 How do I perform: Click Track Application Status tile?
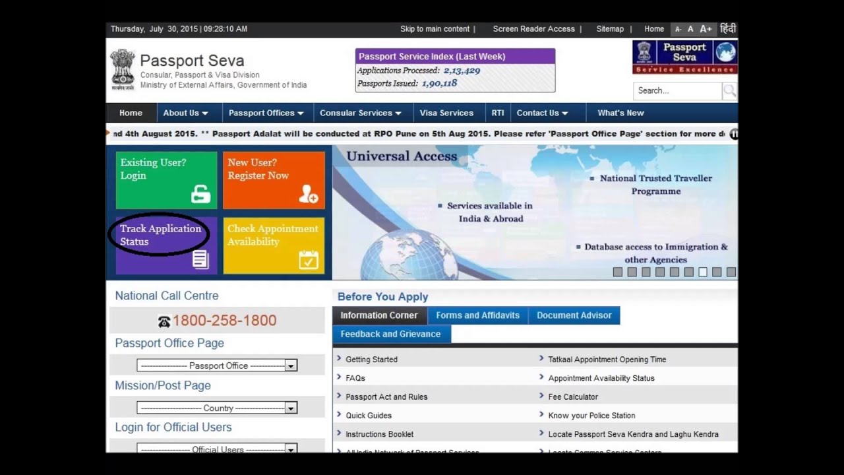(166, 245)
